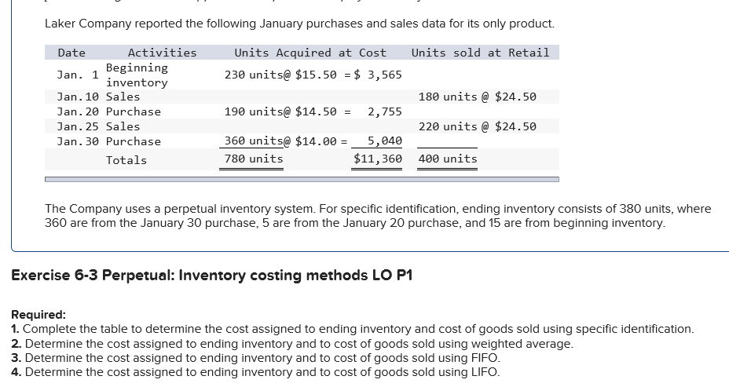Click the horizontal bar below the table
729x387 pixels.
click(x=302, y=179)
